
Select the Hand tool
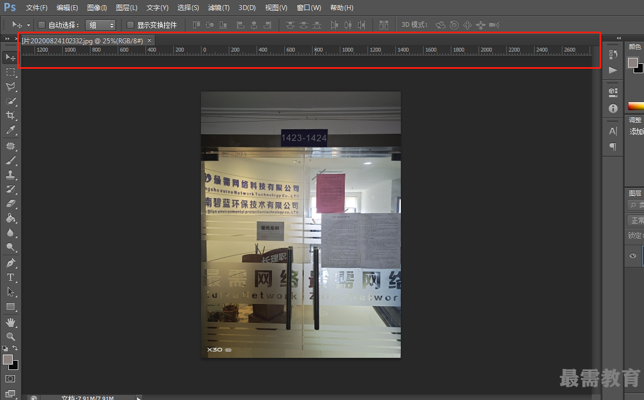click(10, 322)
